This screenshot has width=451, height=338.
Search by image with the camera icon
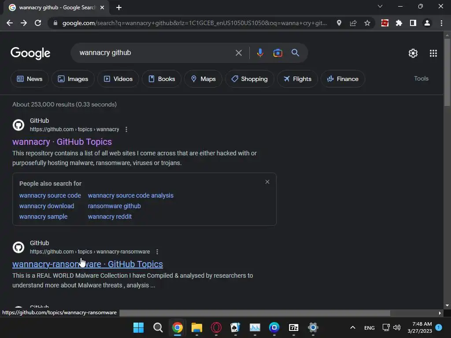277,53
